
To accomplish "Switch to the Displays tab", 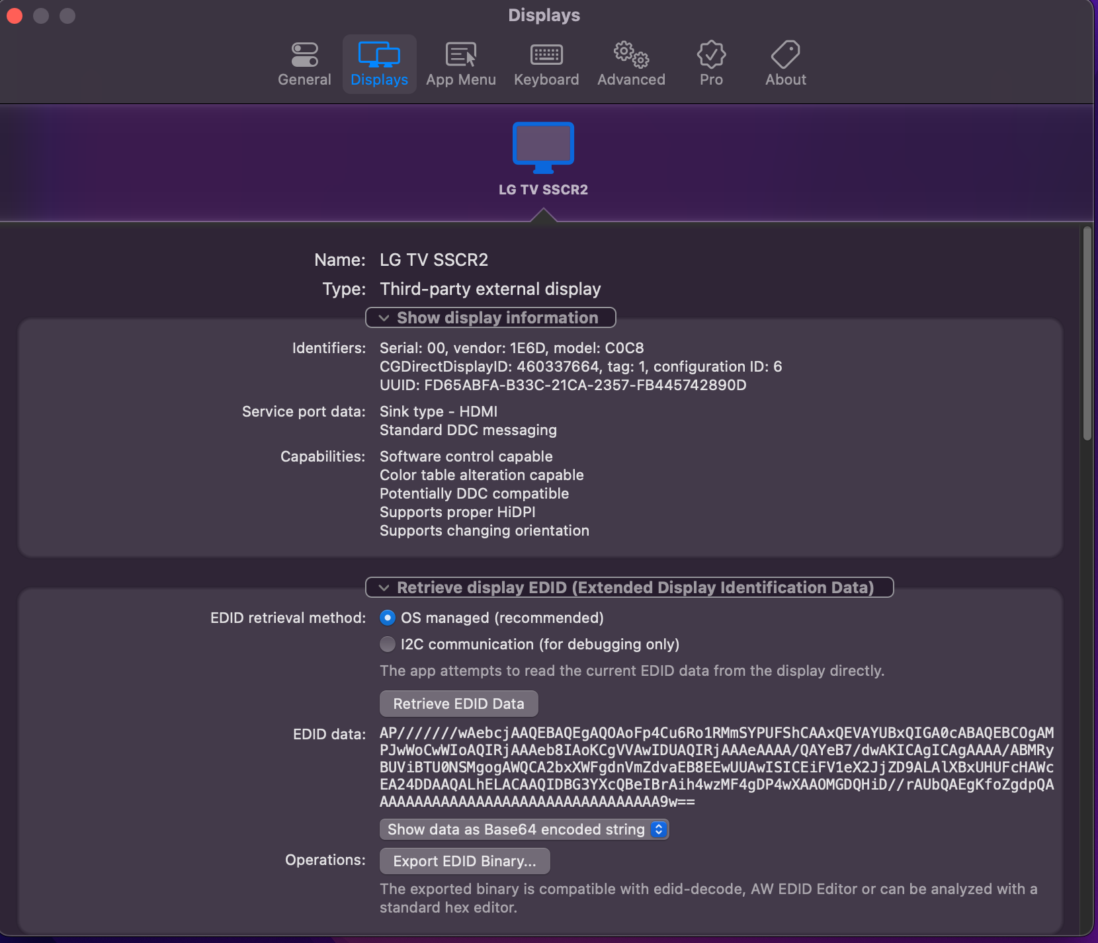I will 379,64.
